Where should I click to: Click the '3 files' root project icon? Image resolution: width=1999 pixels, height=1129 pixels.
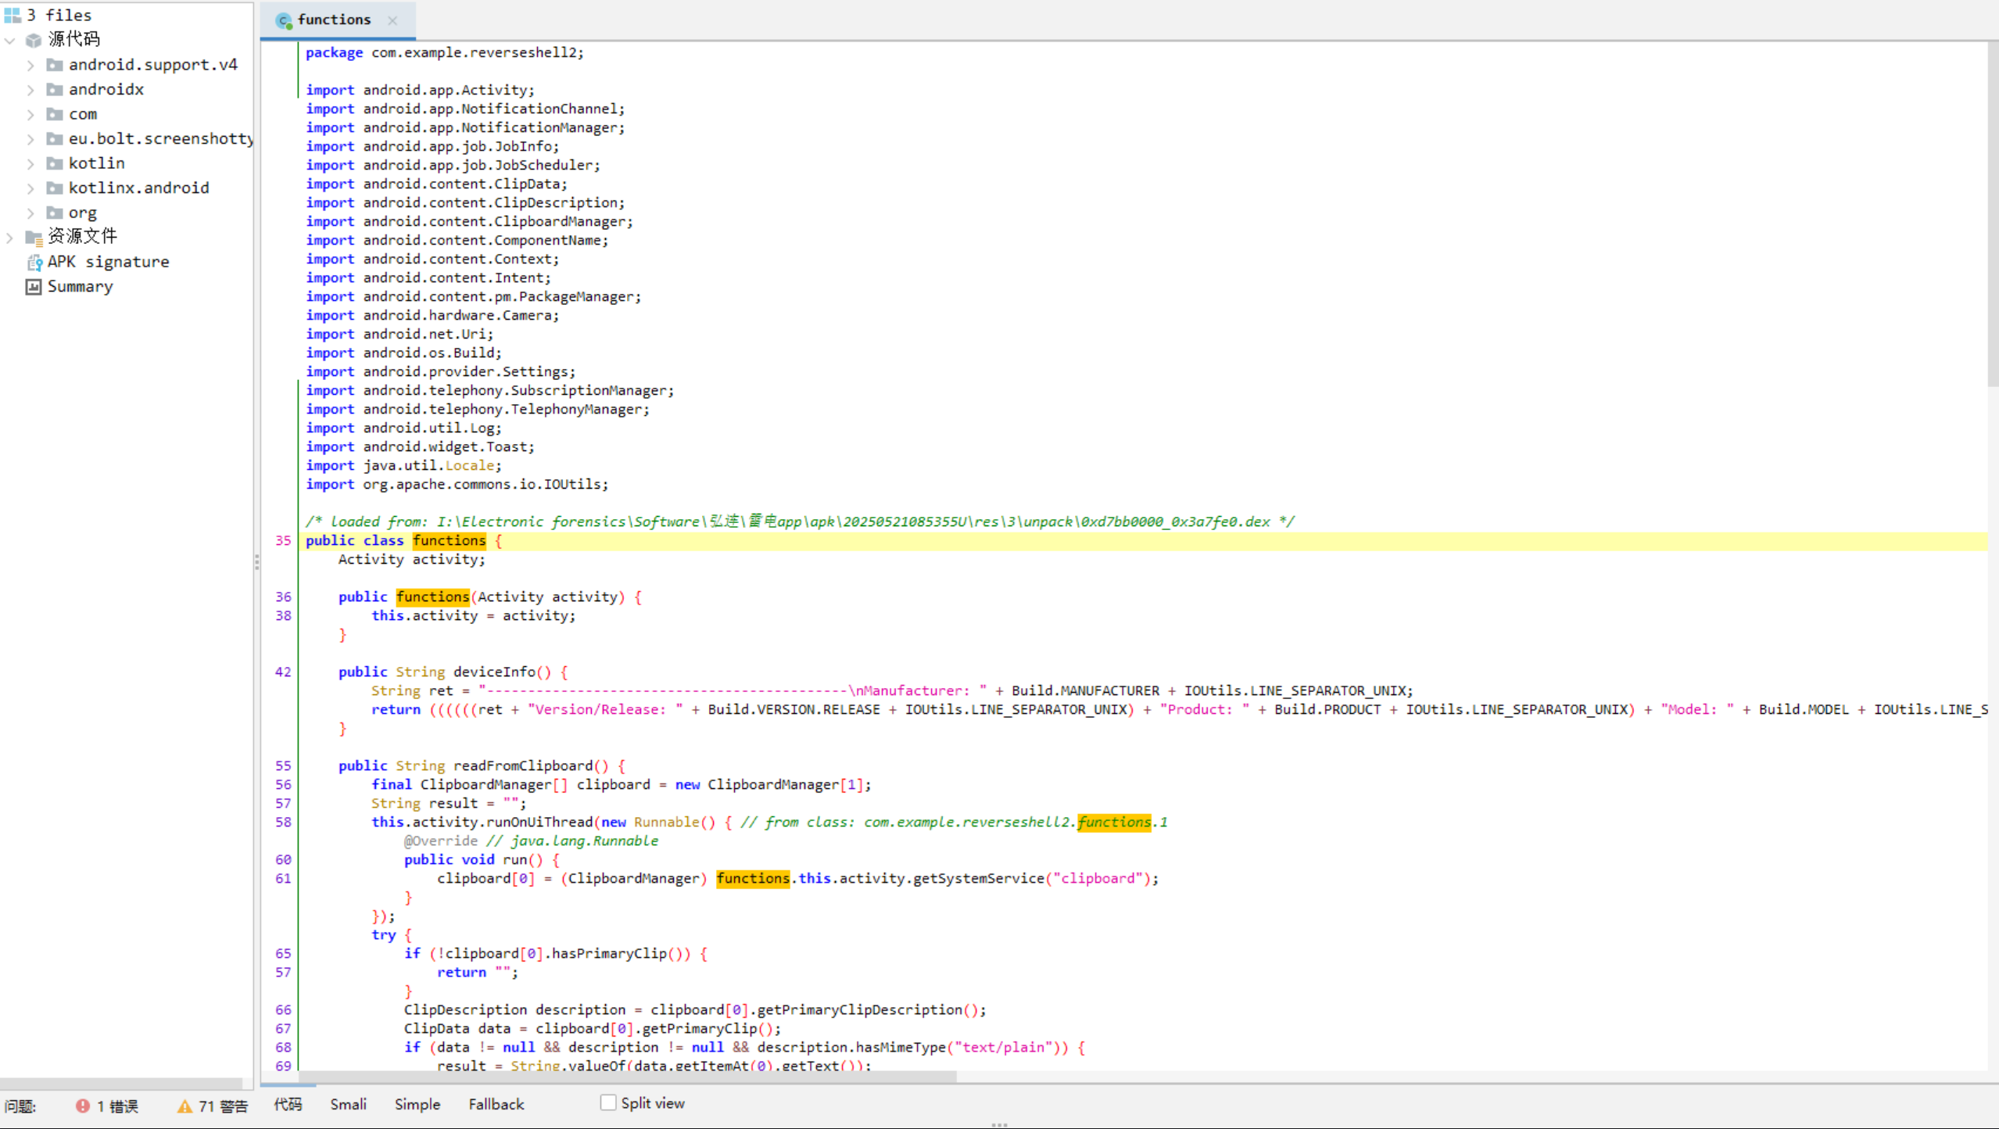[x=13, y=15]
